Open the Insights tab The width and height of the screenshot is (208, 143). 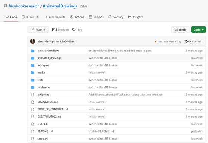coord(135,17)
